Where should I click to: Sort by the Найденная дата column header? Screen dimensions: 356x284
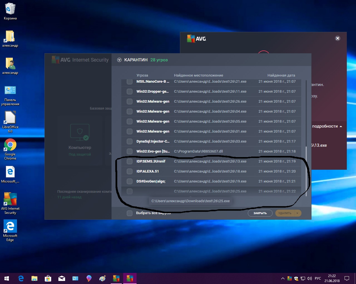tap(281, 75)
